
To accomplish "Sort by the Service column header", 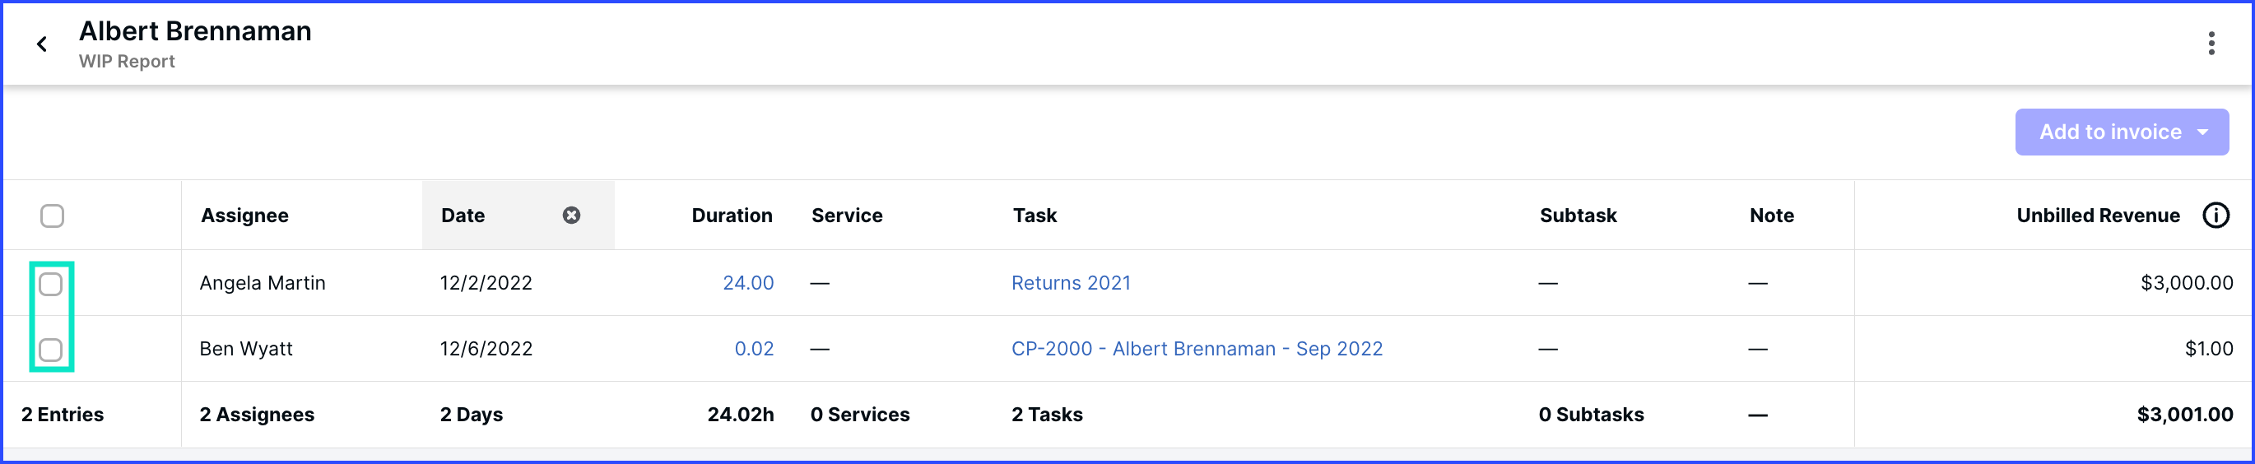I will (x=847, y=216).
